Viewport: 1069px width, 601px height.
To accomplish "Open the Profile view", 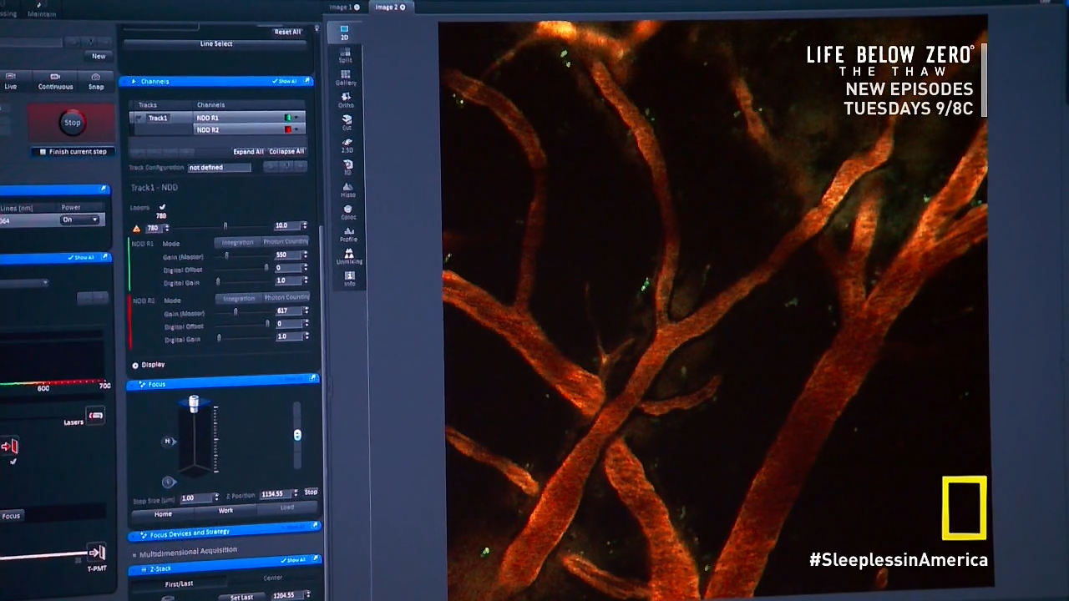I will point(348,235).
